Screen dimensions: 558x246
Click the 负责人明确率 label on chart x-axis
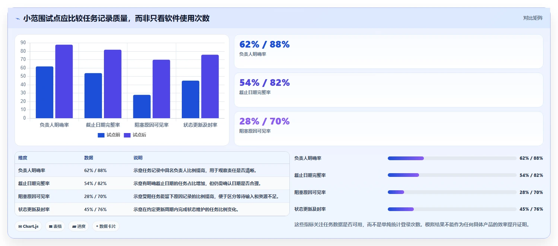click(x=54, y=125)
